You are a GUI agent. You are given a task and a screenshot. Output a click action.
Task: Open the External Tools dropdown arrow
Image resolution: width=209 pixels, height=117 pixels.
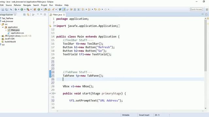pos(31,9)
